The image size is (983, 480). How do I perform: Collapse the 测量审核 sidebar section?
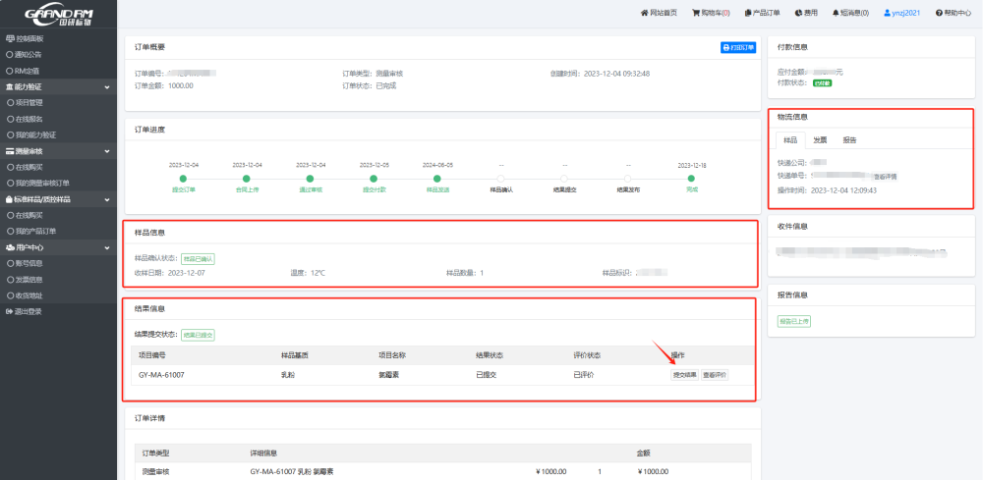107,151
